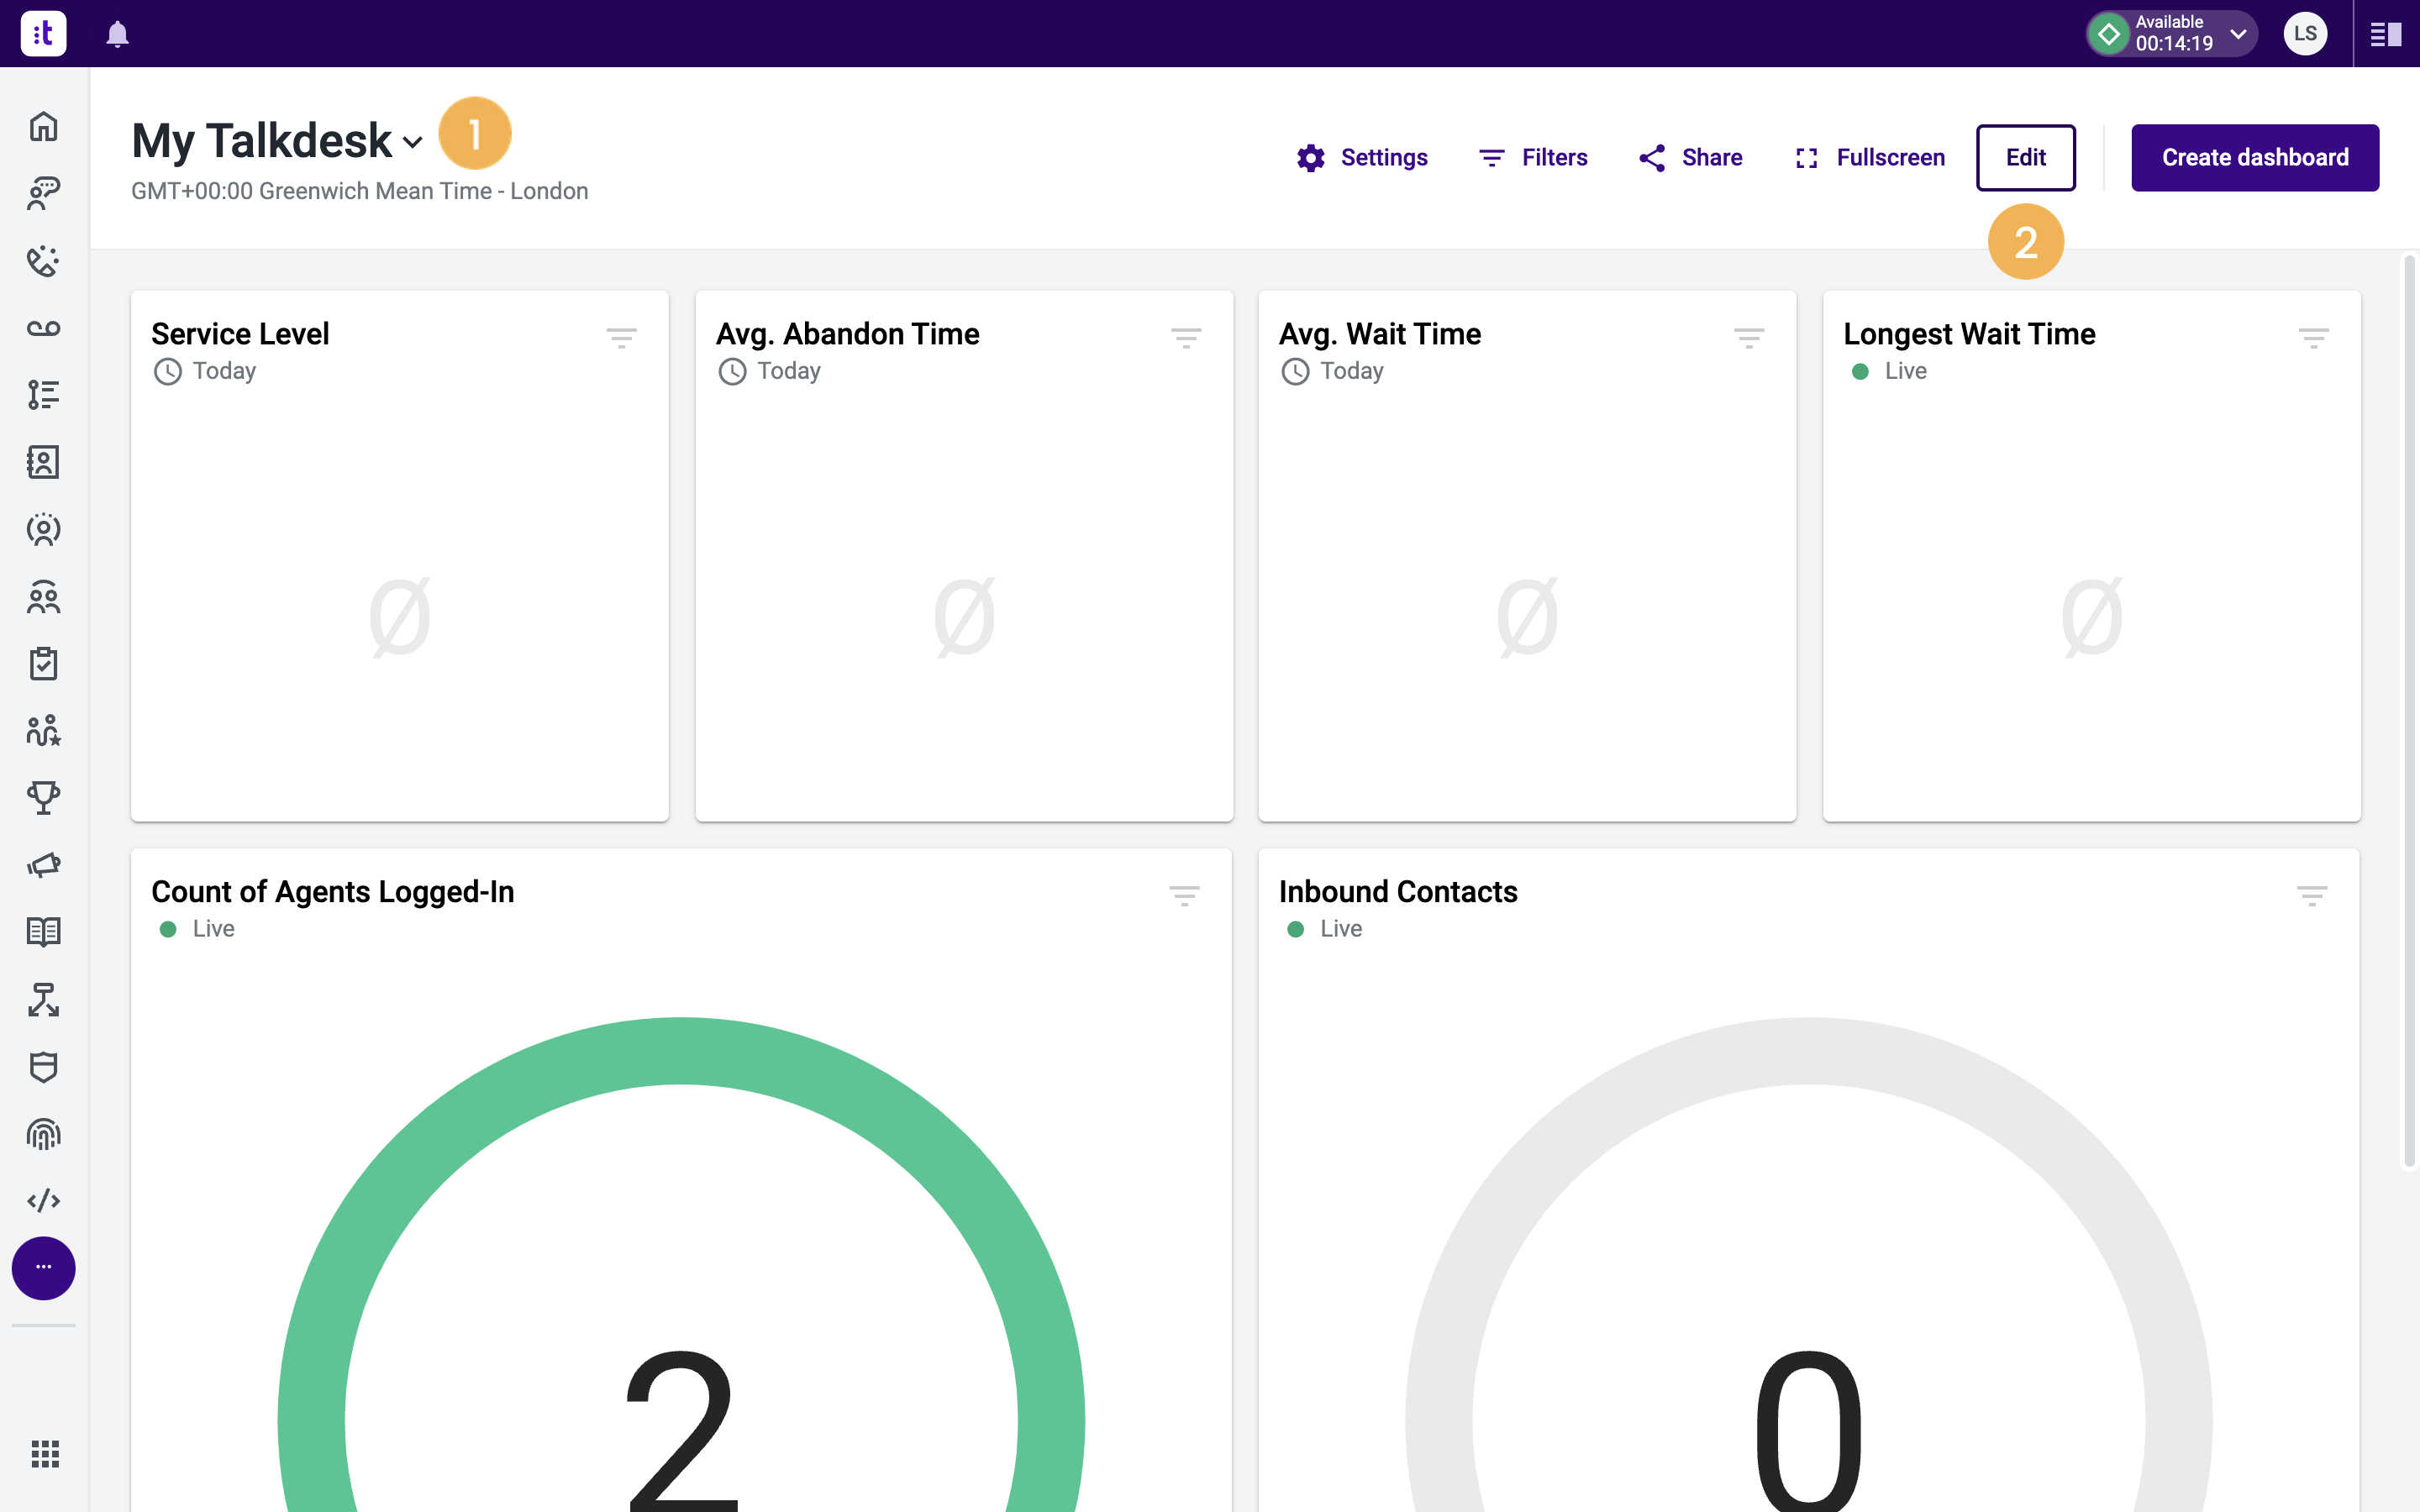
Task: Click the Share button
Action: (x=1690, y=158)
